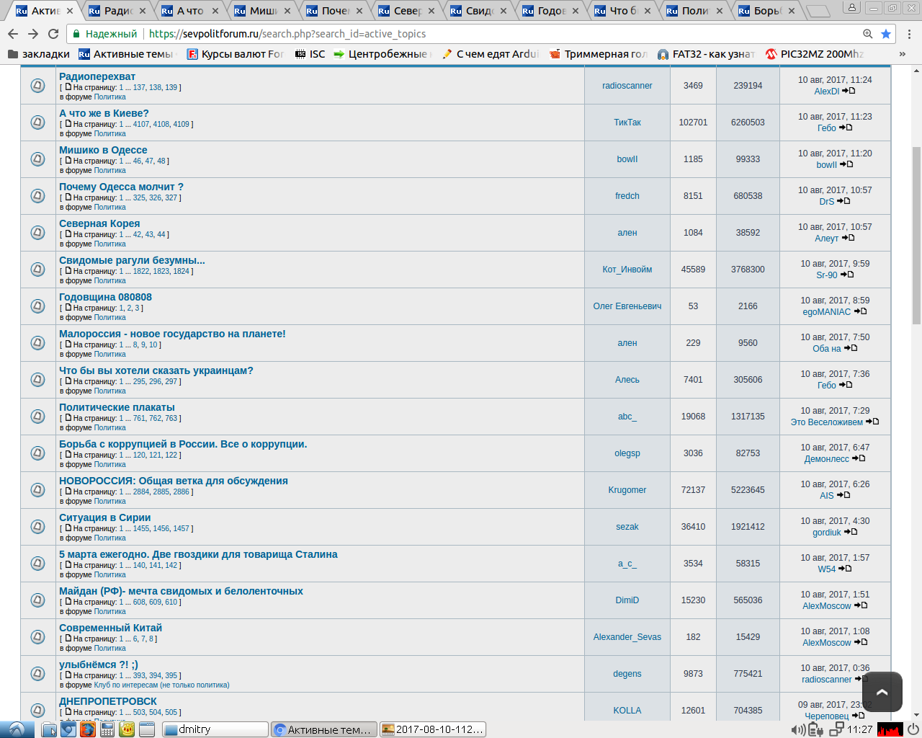Go to page 4109 of А что же в Киеве
922x738 pixels.
[x=181, y=124]
